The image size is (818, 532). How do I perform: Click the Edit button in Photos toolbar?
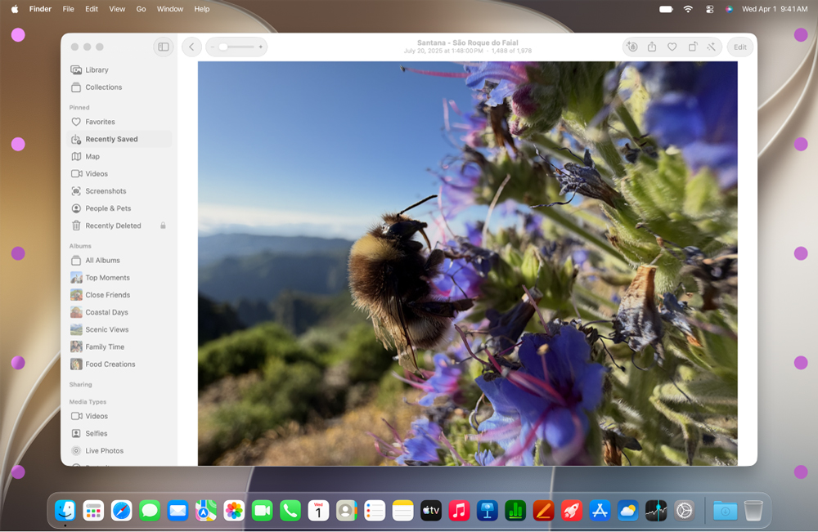coord(739,47)
